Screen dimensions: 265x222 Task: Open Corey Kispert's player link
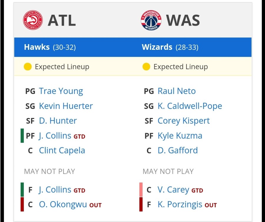click(184, 121)
